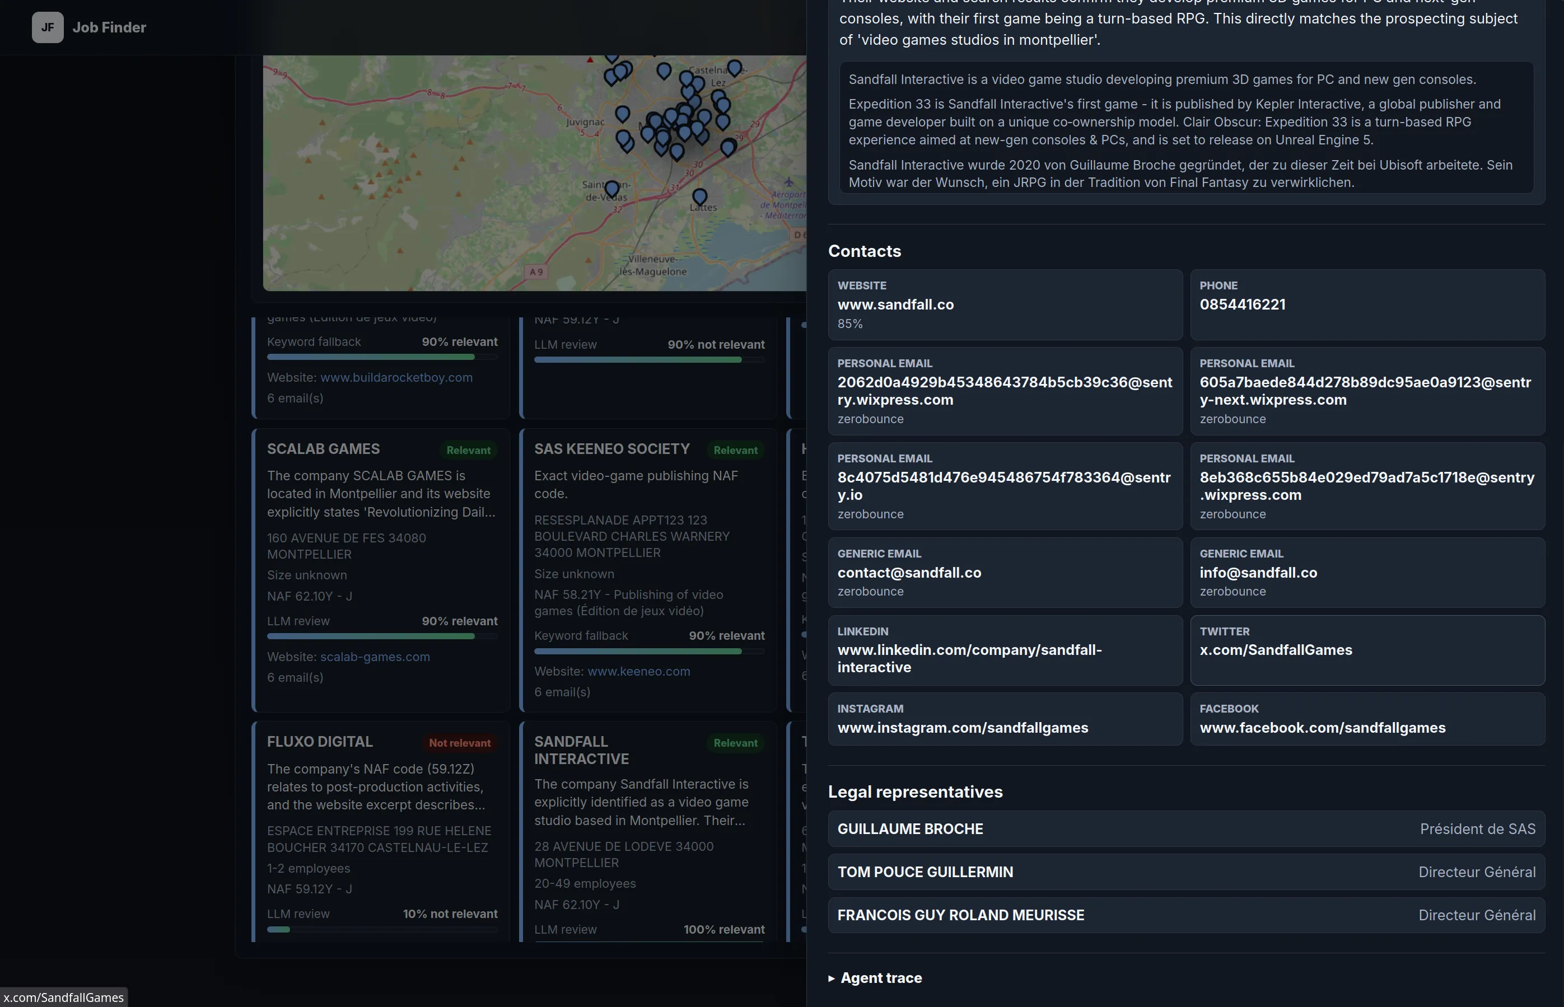The width and height of the screenshot is (1564, 1007).
Task: Open www.buildarocketboy.com website link
Action: tap(396, 377)
